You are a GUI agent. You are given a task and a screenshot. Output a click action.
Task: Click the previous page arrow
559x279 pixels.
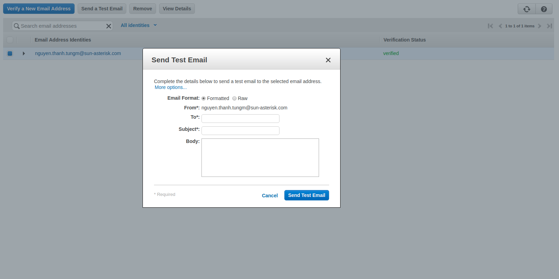pos(500,26)
